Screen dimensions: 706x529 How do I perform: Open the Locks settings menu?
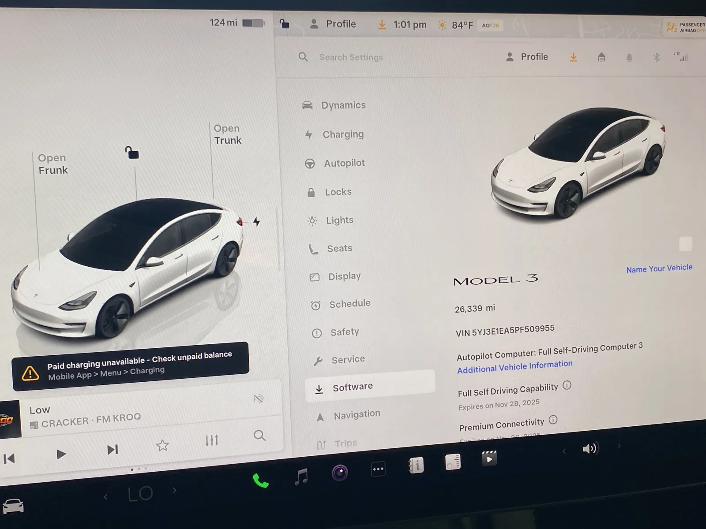point(329,192)
